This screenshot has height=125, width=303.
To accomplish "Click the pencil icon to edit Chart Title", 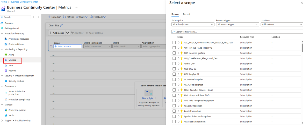I will coord(62,25).
